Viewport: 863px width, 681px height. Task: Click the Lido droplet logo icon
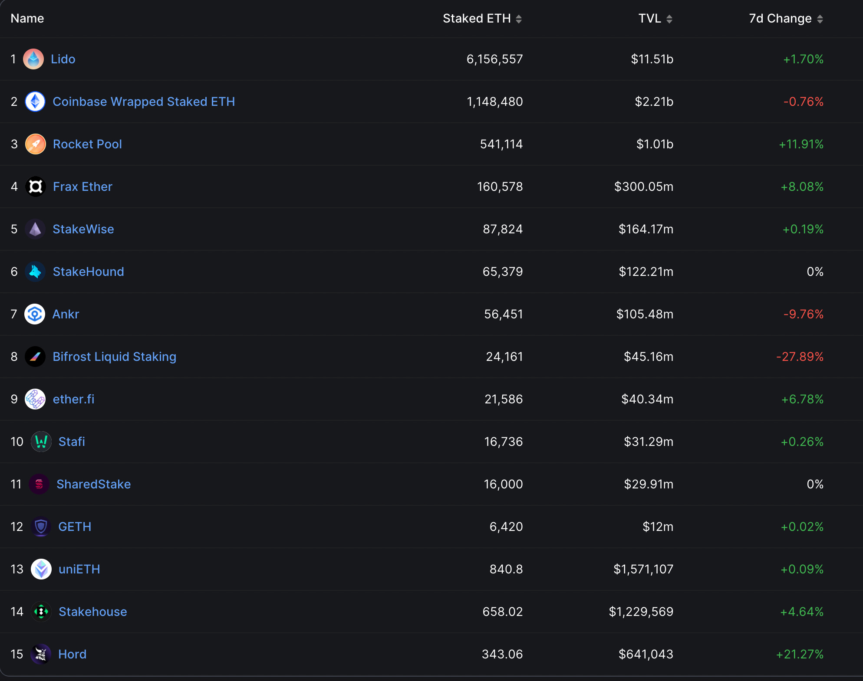click(33, 59)
